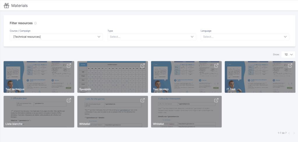The image size is (298, 142).
Task: Click the external link icon on IT Test card
Action: (x=290, y=66)
